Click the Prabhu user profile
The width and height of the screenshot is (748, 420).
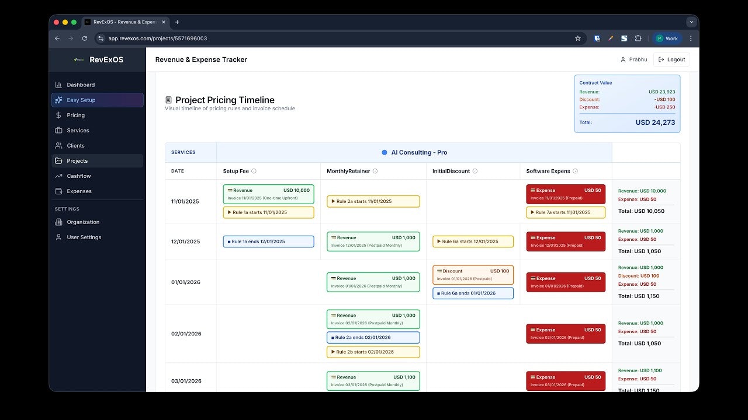(x=633, y=60)
